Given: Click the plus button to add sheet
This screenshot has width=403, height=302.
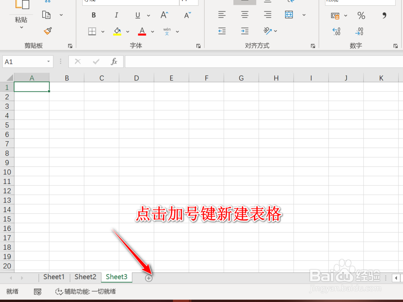Looking at the screenshot, I should [x=148, y=277].
